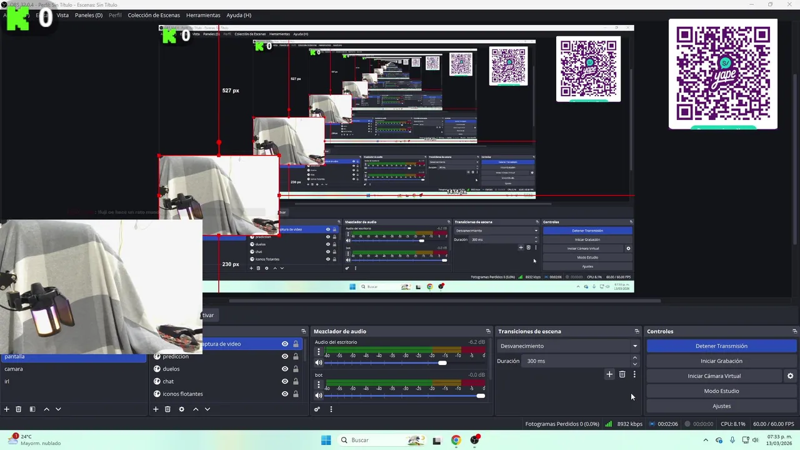Click Detener Transmisión button
The height and width of the screenshot is (450, 800).
pos(721,346)
